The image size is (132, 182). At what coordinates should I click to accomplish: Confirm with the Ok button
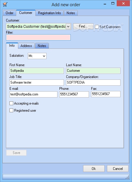click(x=94, y=168)
